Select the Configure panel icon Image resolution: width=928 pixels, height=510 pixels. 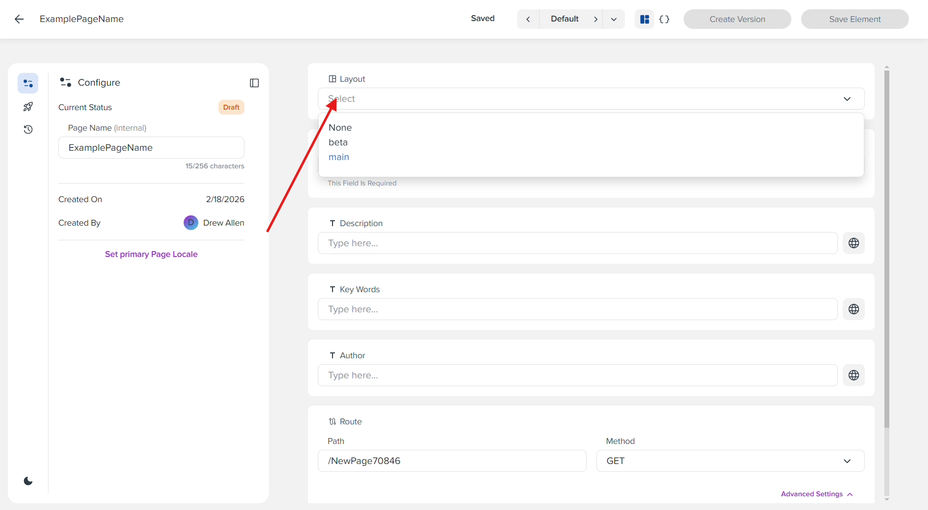[28, 83]
